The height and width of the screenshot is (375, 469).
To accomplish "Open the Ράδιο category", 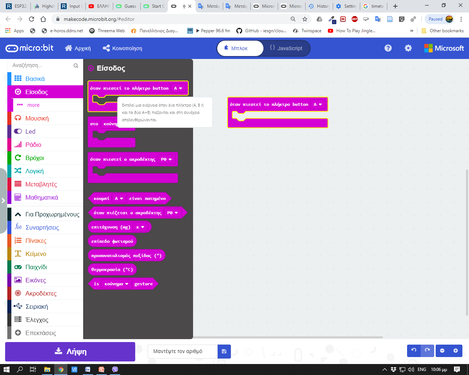I will point(45,145).
